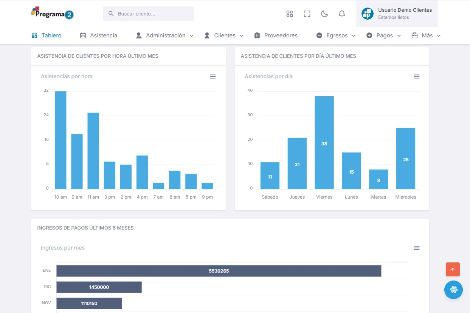470x313 pixels.
Task: Expand the Pagos dropdown menu
Action: tap(383, 35)
